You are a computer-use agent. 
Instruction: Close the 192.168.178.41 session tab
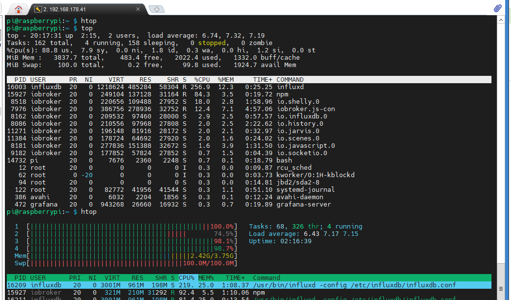tap(139, 9)
